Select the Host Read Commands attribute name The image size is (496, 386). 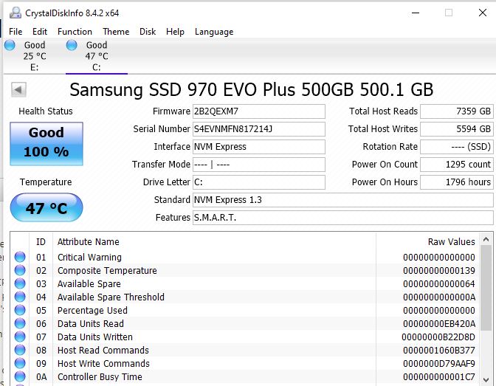(103, 351)
